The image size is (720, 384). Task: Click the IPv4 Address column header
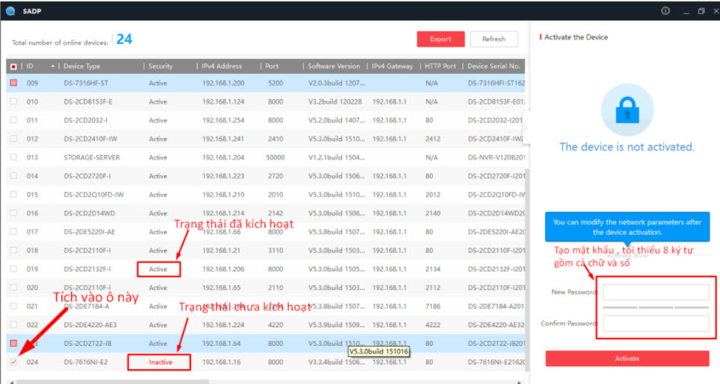coord(222,66)
